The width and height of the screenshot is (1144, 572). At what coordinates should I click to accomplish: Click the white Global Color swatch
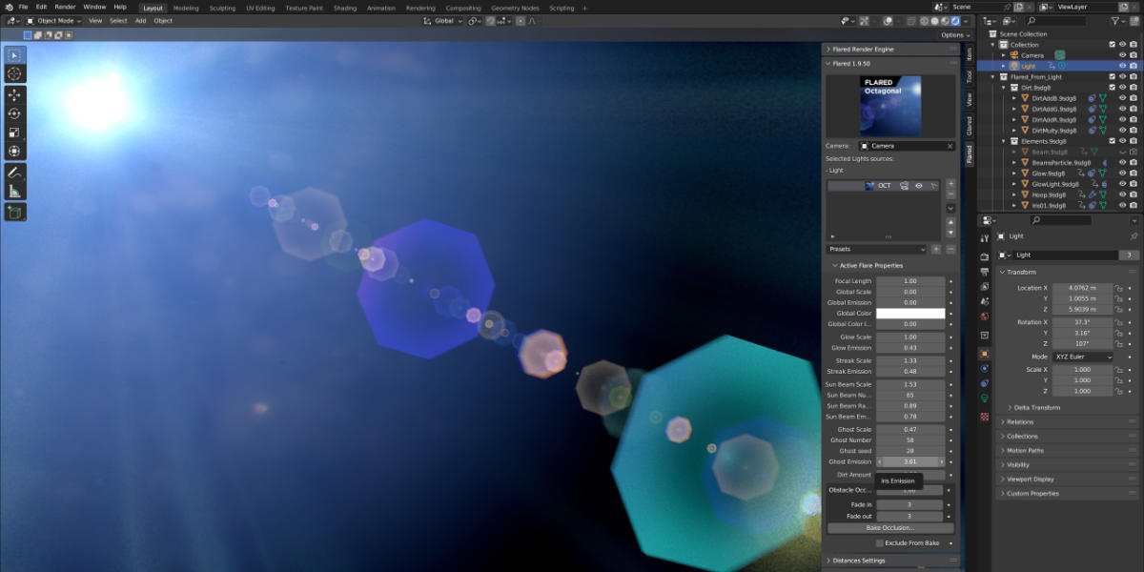tap(912, 313)
